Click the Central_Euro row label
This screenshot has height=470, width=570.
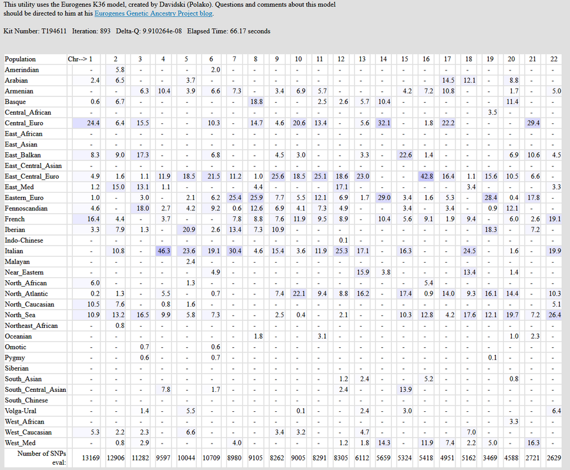24,123
